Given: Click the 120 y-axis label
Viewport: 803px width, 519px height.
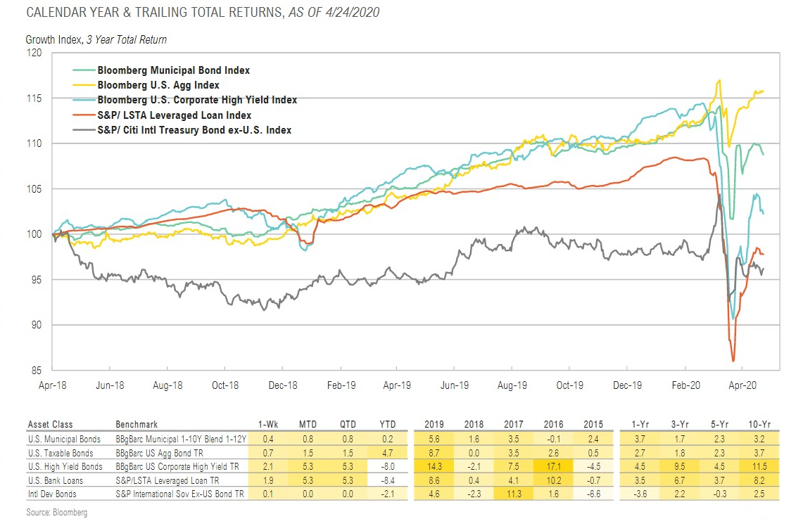Looking at the screenshot, I should (34, 53).
